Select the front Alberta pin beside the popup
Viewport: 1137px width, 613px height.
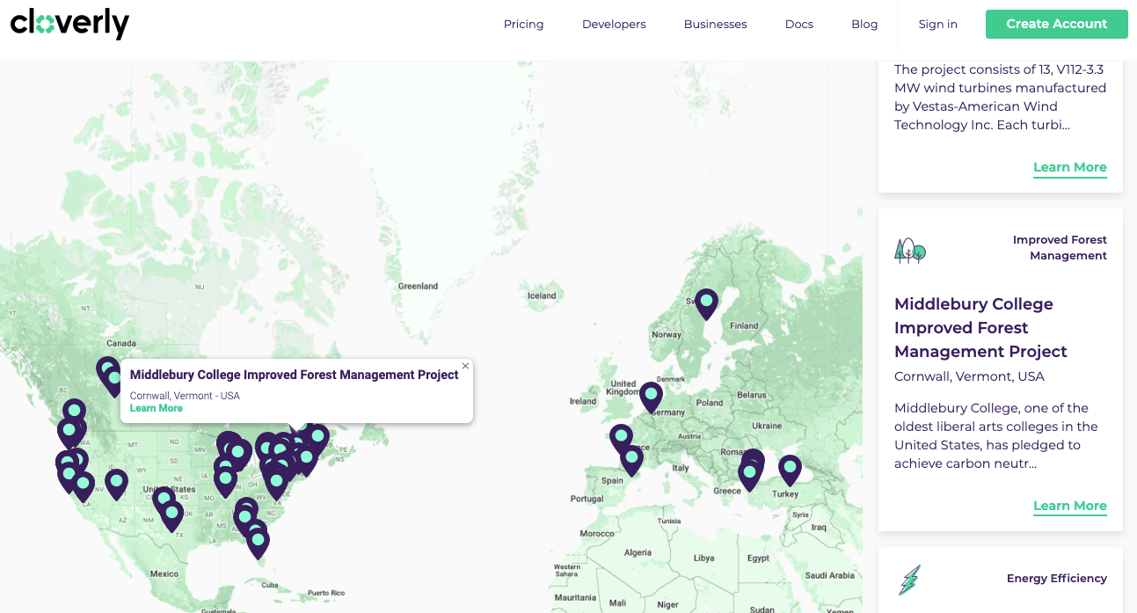point(113,381)
